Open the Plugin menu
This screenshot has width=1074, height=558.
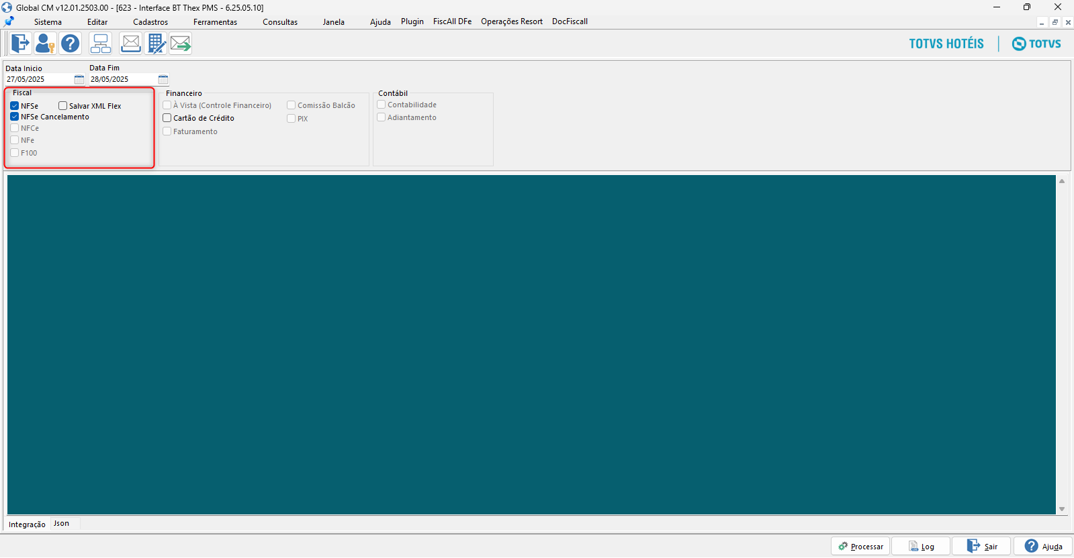[412, 21]
